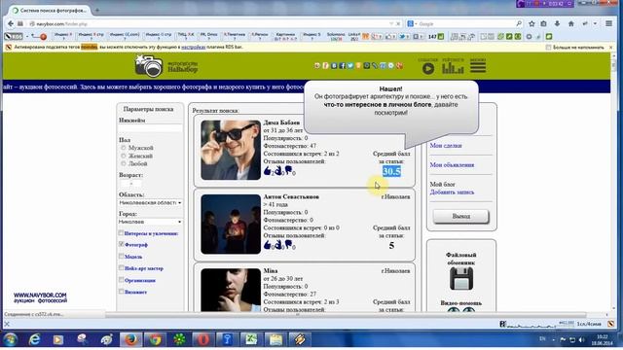Click thumbs-down icon in Дима Бабаев card
The height and width of the screenshot is (350, 623).
288,171
